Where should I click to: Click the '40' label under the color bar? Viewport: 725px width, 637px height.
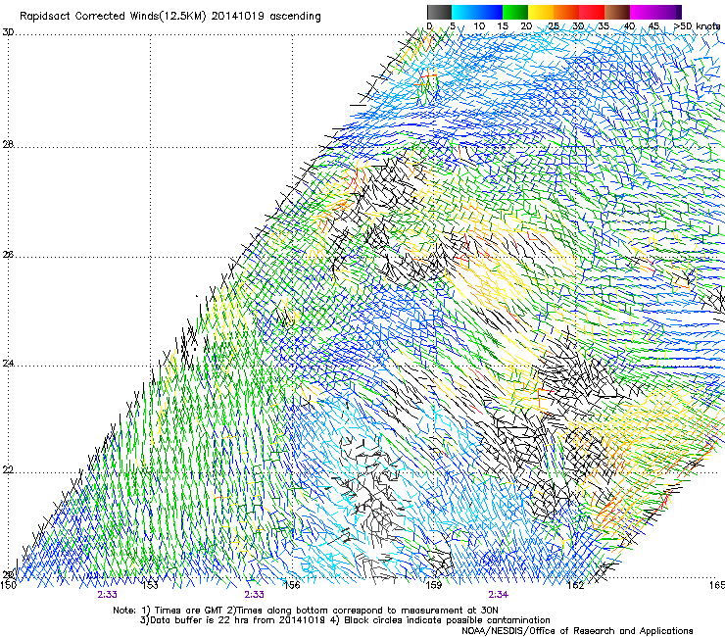click(629, 26)
